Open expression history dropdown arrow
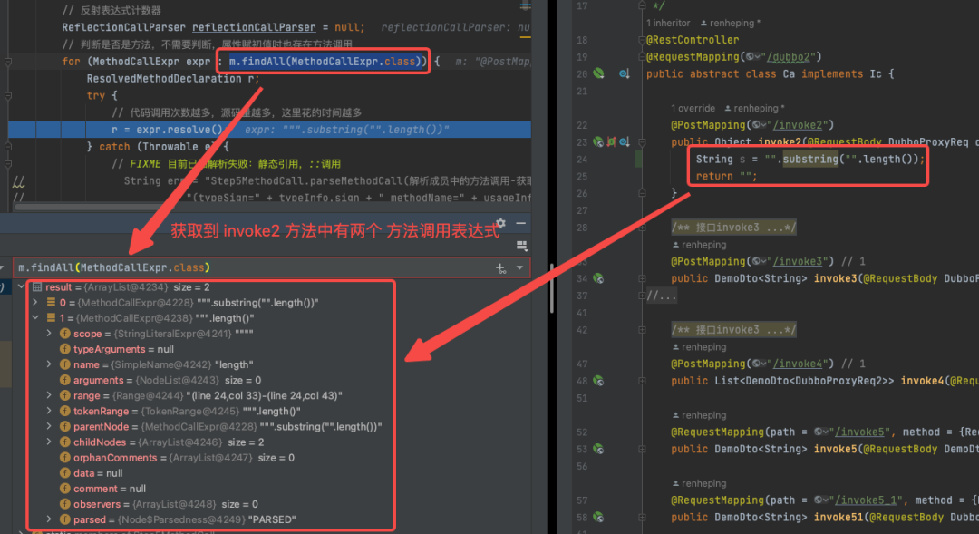This screenshot has width=979, height=534. [x=519, y=268]
